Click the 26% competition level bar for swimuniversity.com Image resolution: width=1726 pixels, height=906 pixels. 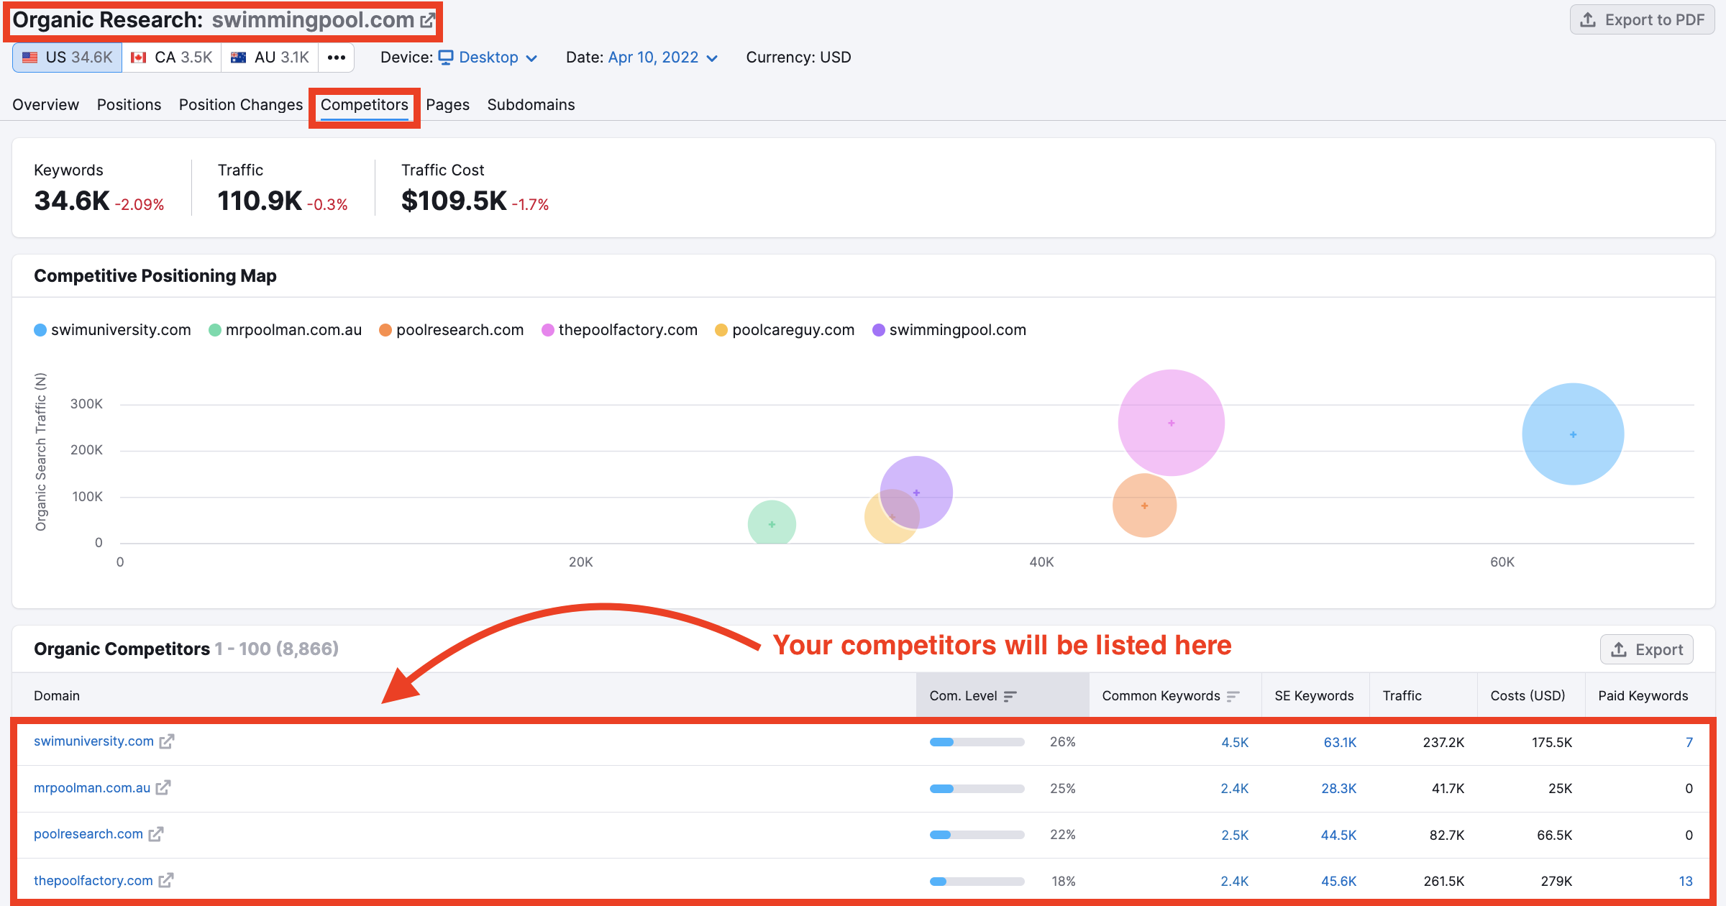tap(977, 742)
